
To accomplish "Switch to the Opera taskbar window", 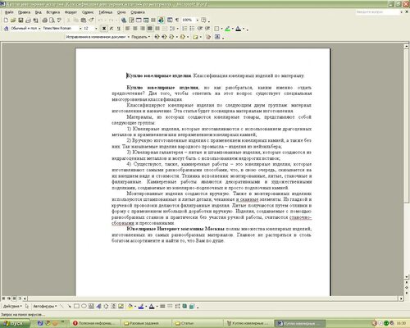I will tap(96, 323).
